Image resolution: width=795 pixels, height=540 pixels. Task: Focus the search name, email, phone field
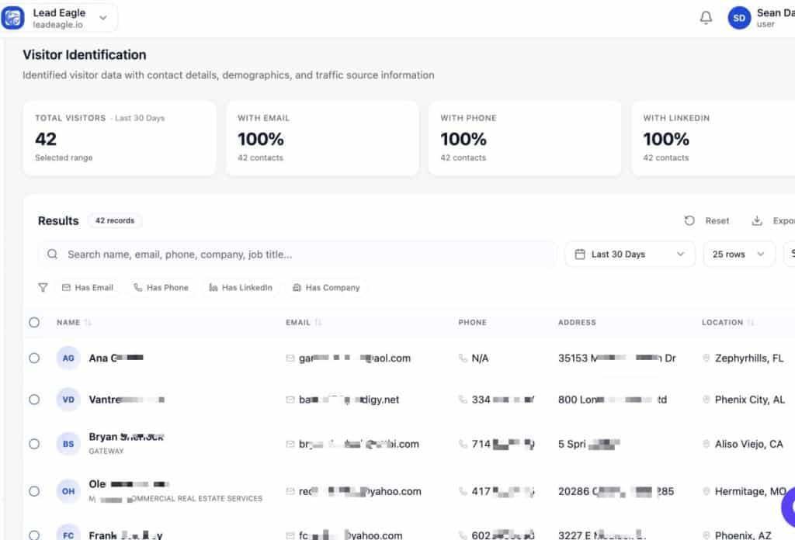(297, 254)
